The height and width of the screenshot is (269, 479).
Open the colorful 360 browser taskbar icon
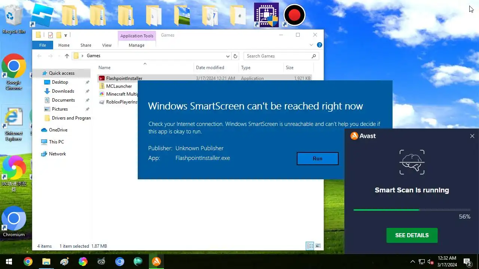point(83,262)
